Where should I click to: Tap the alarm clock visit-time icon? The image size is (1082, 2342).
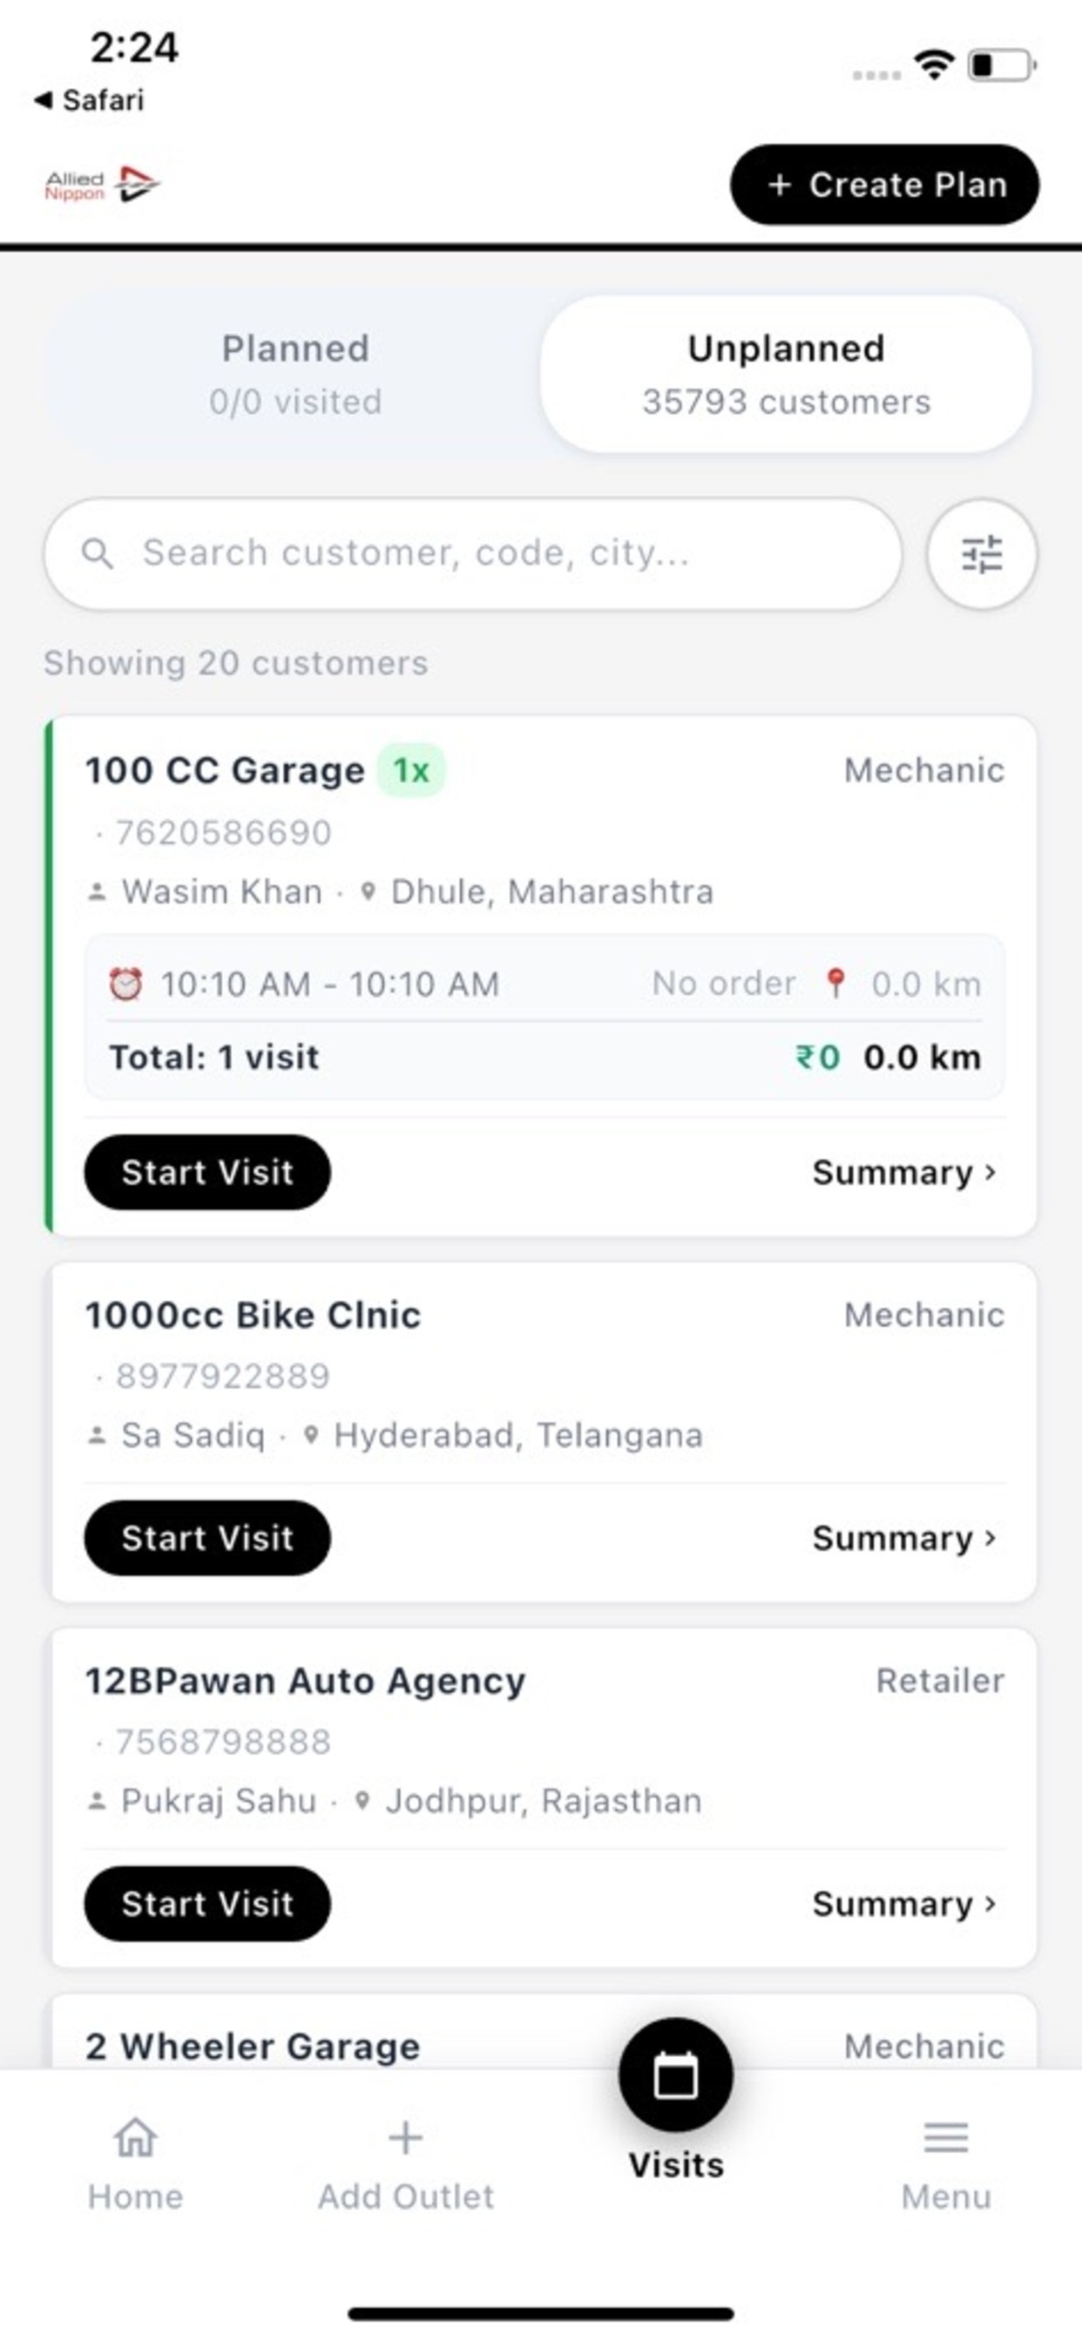point(125,983)
